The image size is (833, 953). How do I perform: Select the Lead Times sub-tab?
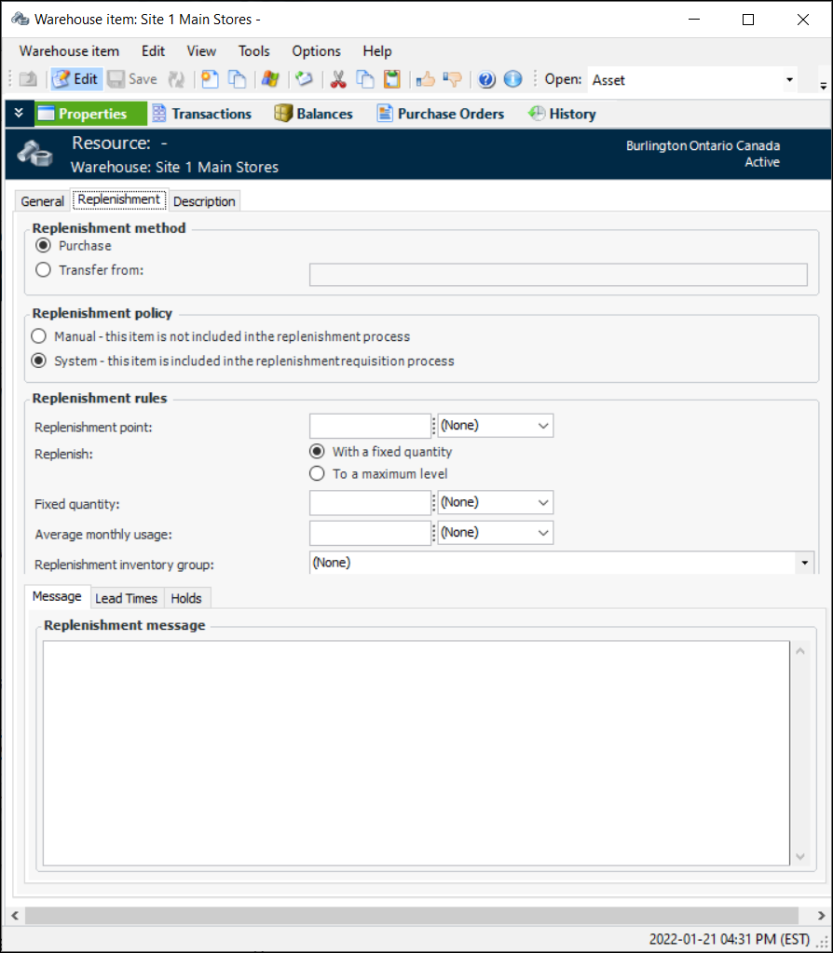pos(127,598)
